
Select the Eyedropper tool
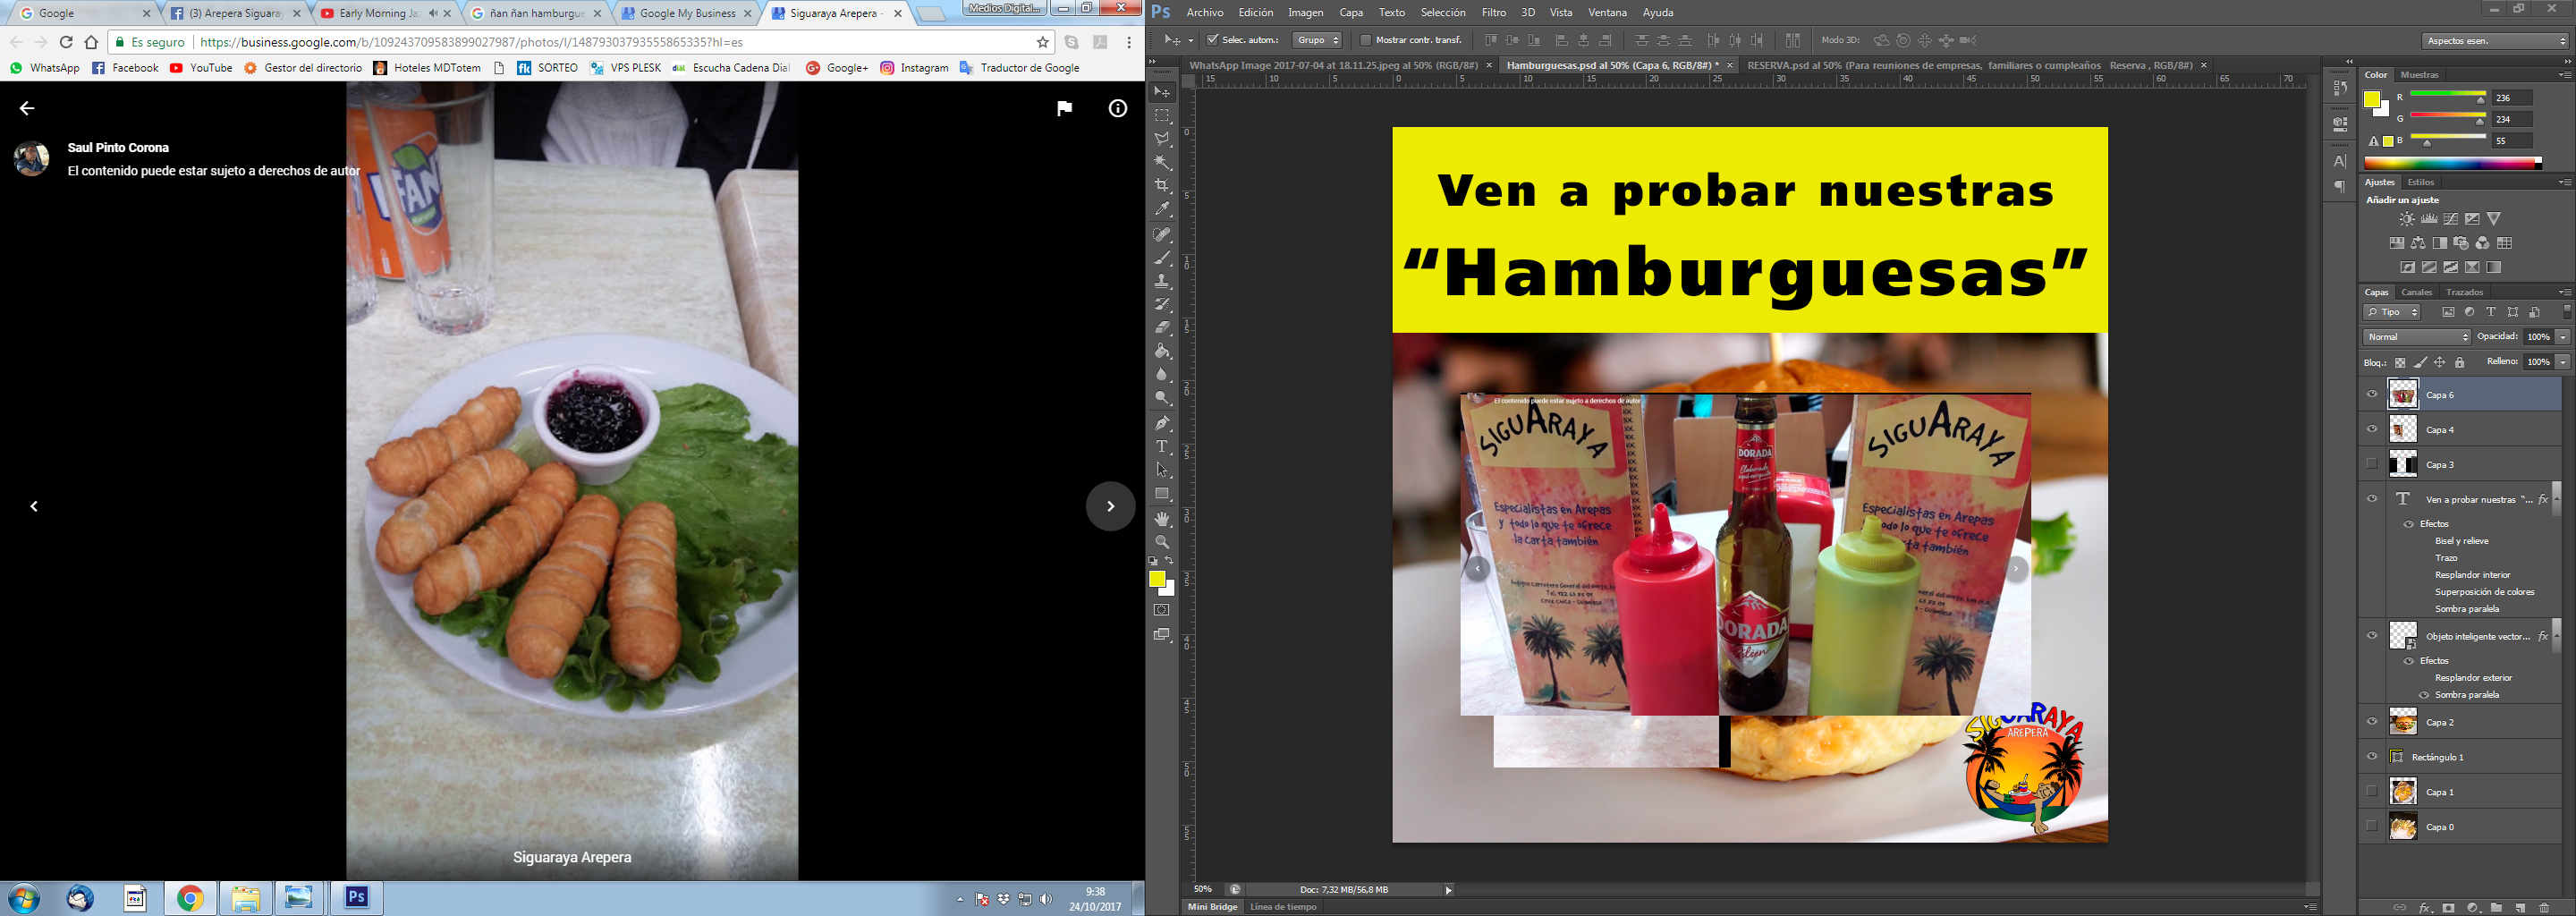pos(1162,210)
